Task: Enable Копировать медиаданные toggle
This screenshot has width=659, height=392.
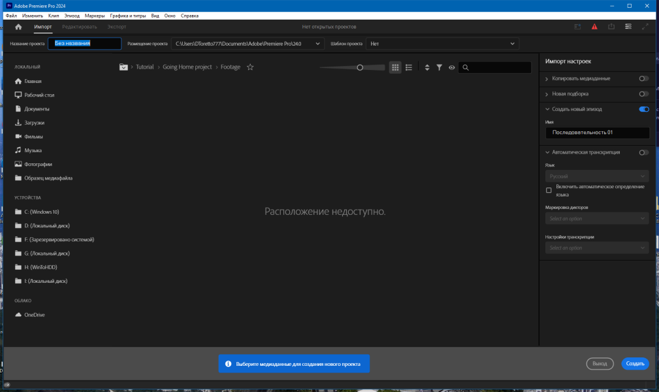Action: click(643, 78)
